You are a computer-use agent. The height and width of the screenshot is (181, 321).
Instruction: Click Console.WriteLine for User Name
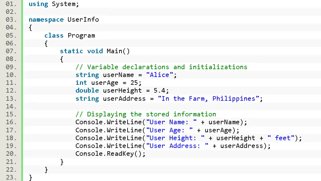click(x=108, y=122)
